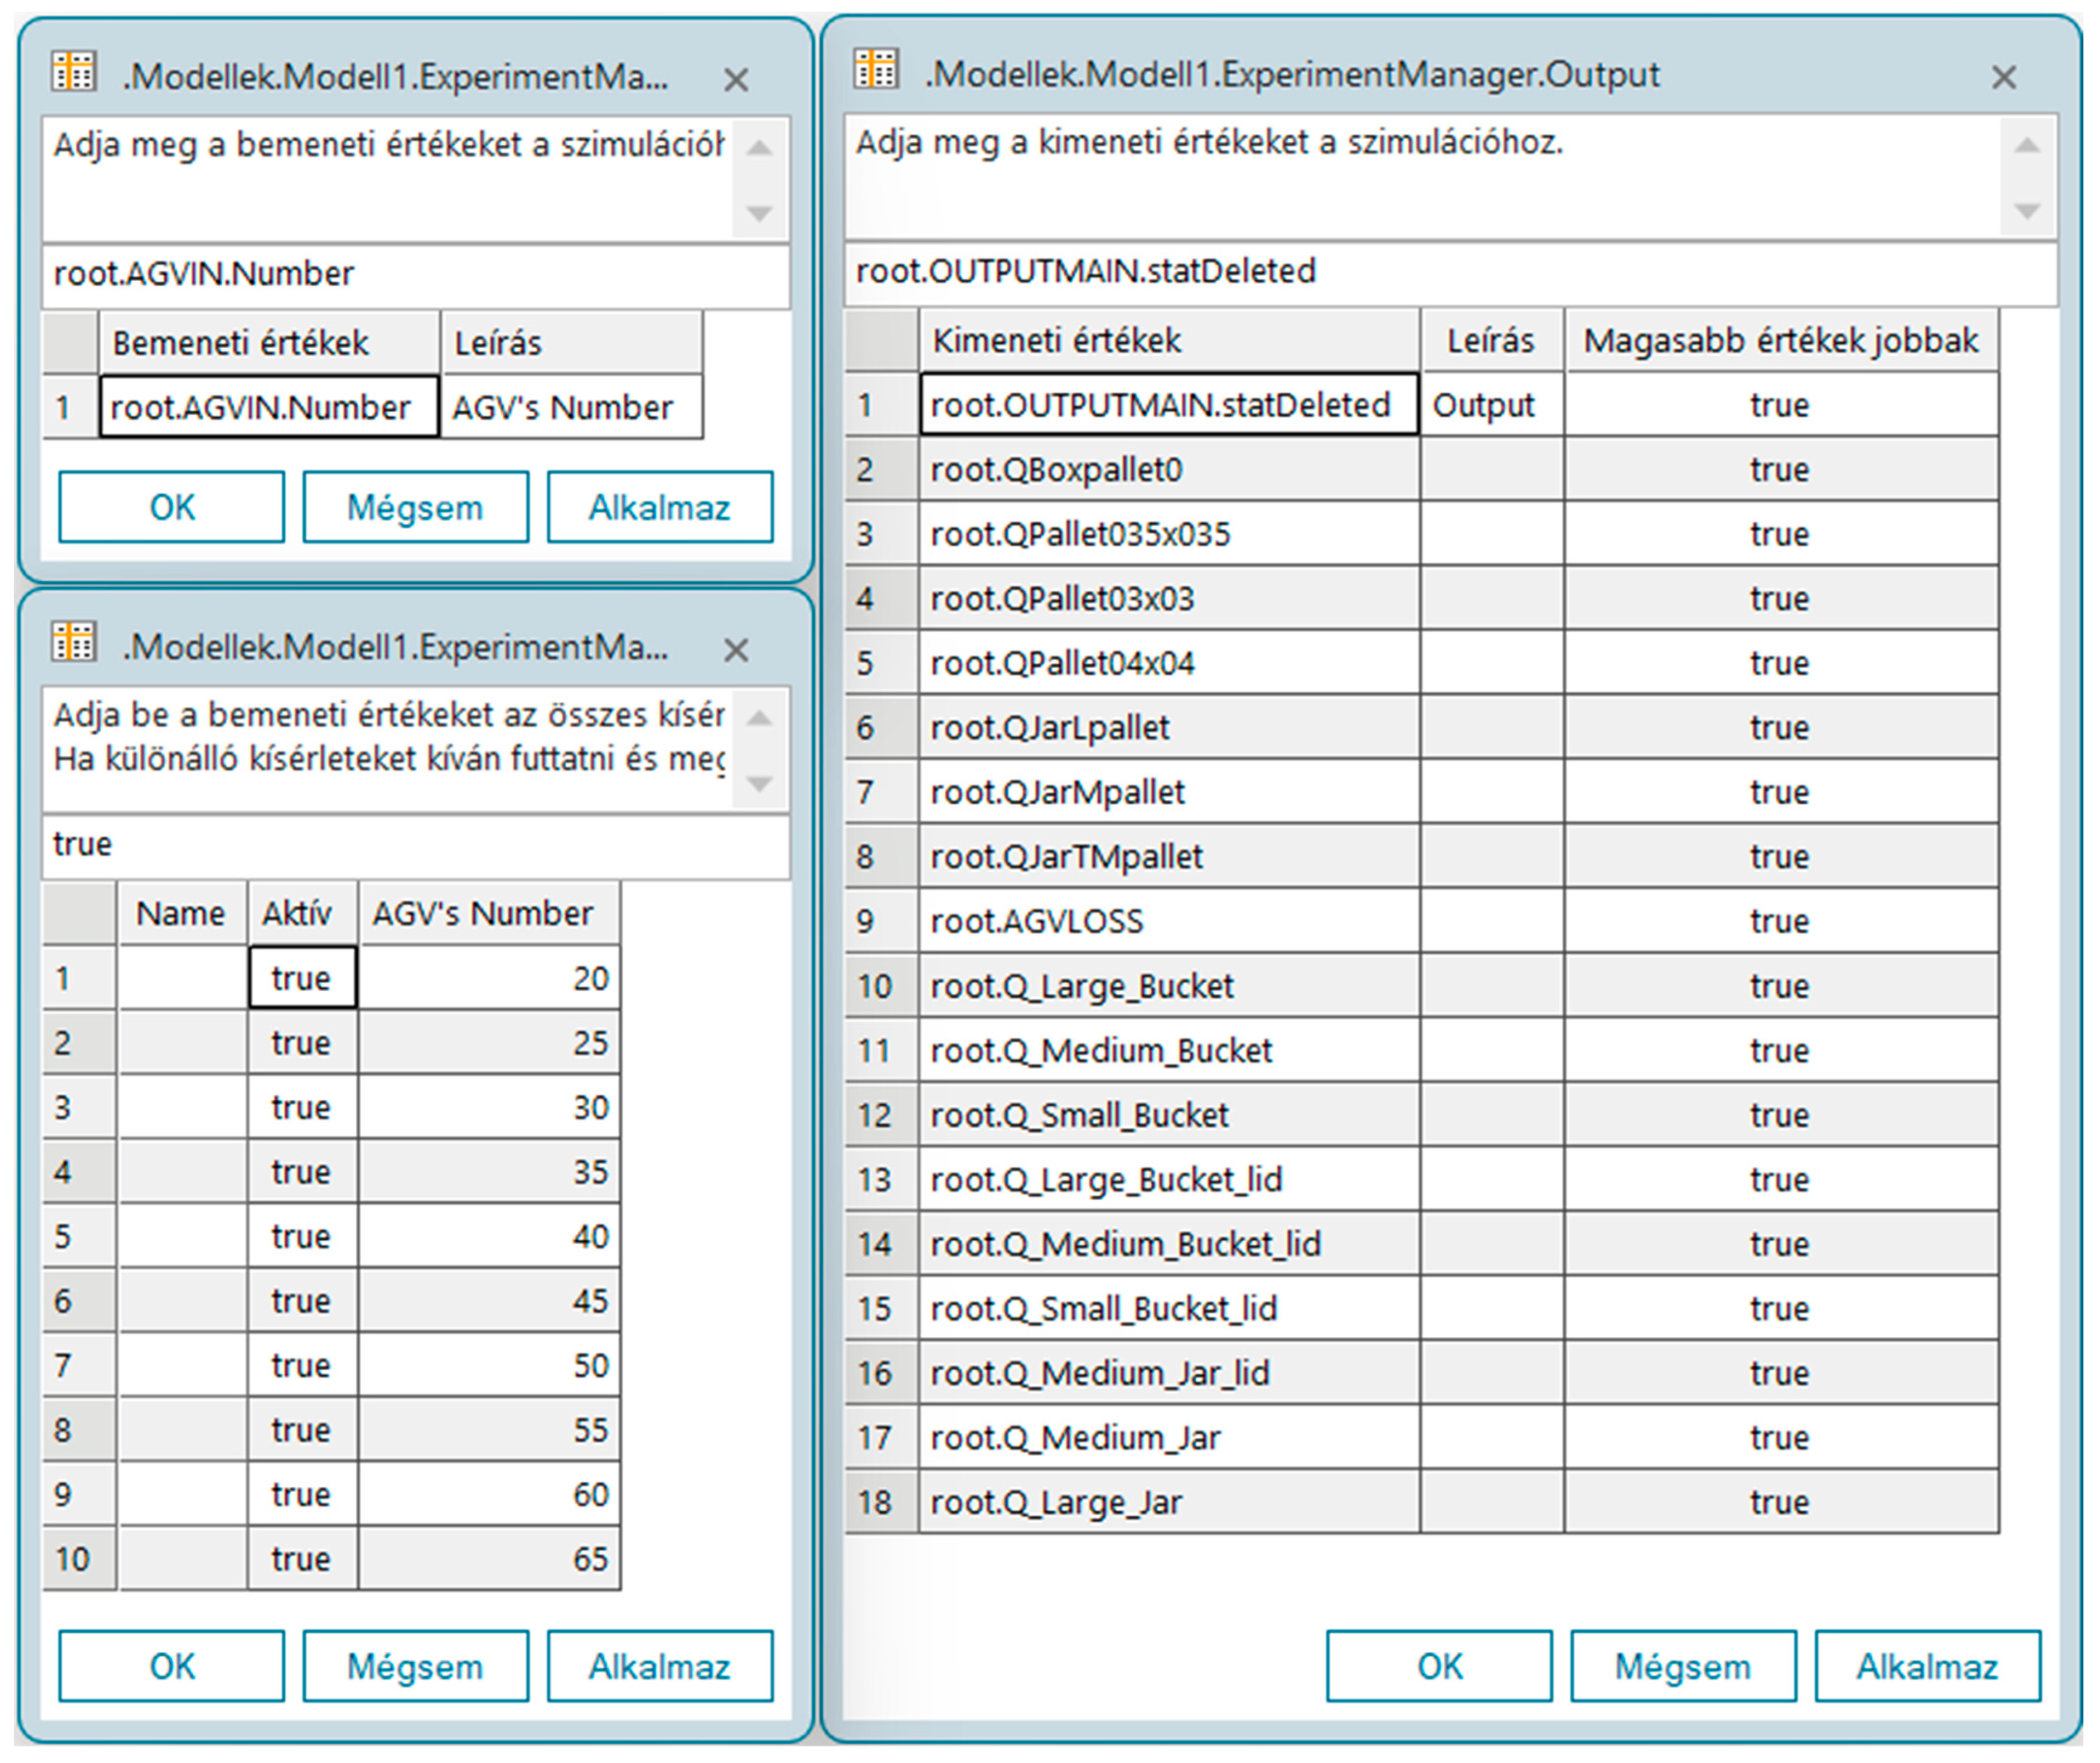Image resolution: width=2100 pixels, height=1763 pixels.
Task: Close the top-left input values window
Action: pyautogui.click(x=736, y=80)
